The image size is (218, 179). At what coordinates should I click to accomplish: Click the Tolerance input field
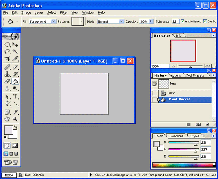pyautogui.click(x=175, y=21)
